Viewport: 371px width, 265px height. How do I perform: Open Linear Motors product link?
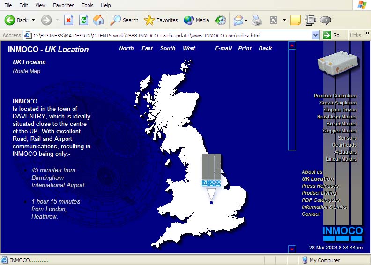(x=341, y=159)
